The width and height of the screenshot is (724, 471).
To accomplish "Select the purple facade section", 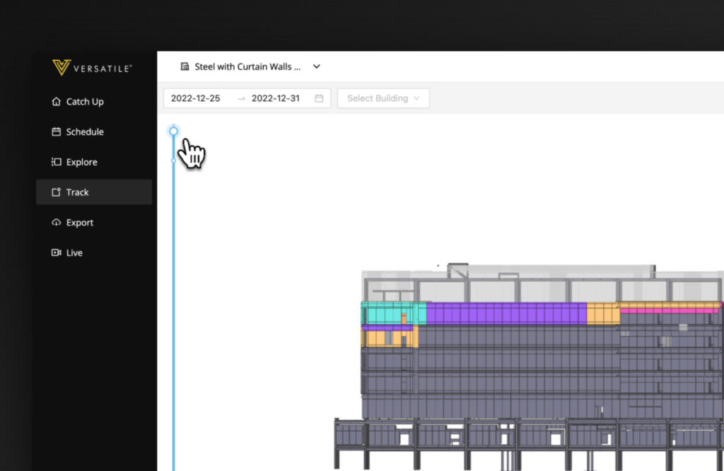I will (506, 314).
